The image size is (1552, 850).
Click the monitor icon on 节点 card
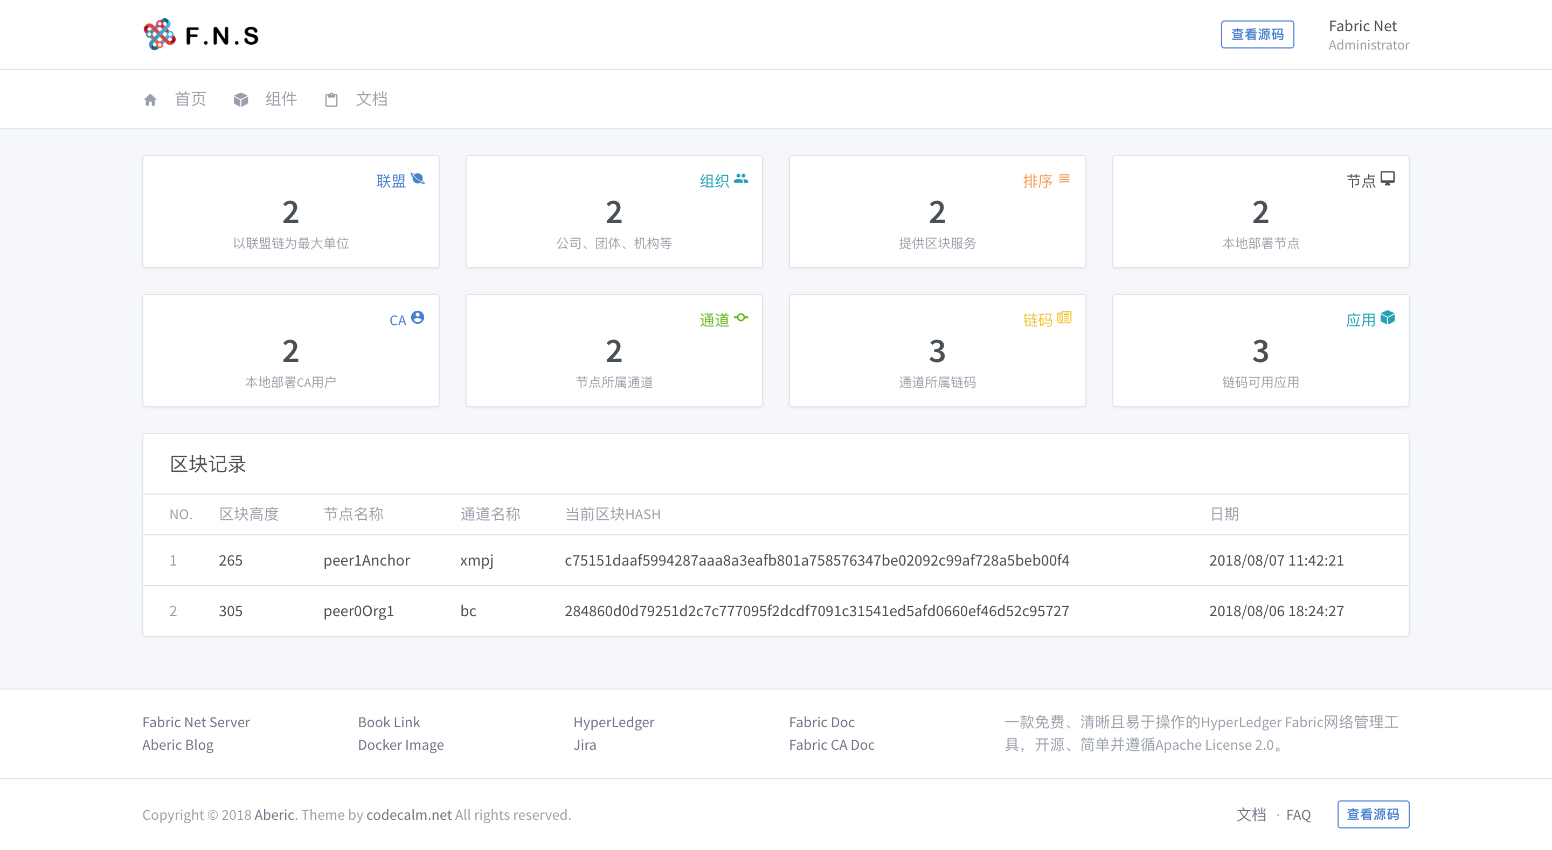1388,179
